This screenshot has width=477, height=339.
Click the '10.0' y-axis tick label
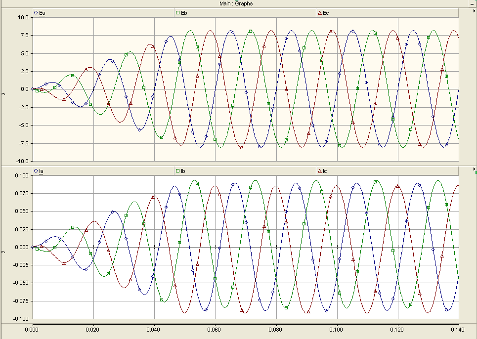click(23, 18)
